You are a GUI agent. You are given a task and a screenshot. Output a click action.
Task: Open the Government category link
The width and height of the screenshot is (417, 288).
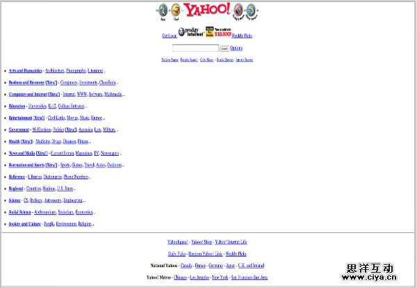(x=19, y=129)
